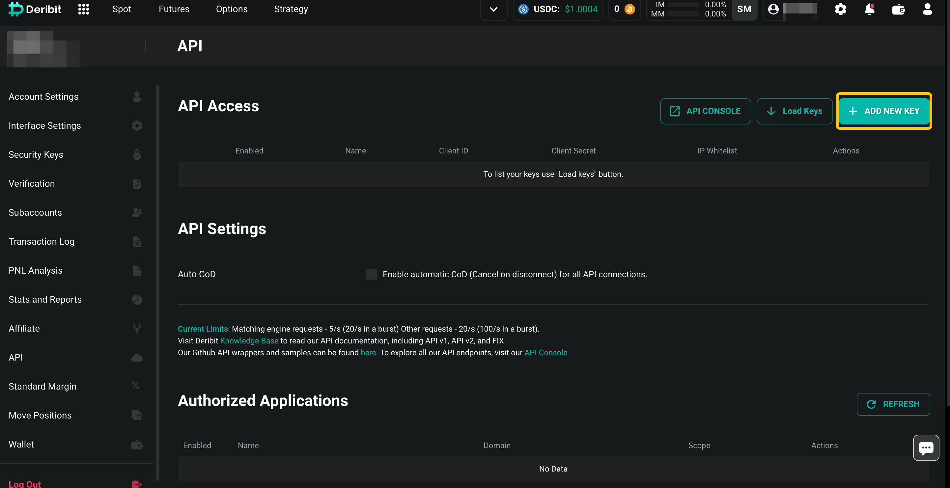Open the apps grid menu icon
950x488 pixels.
[x=84, y=9]
